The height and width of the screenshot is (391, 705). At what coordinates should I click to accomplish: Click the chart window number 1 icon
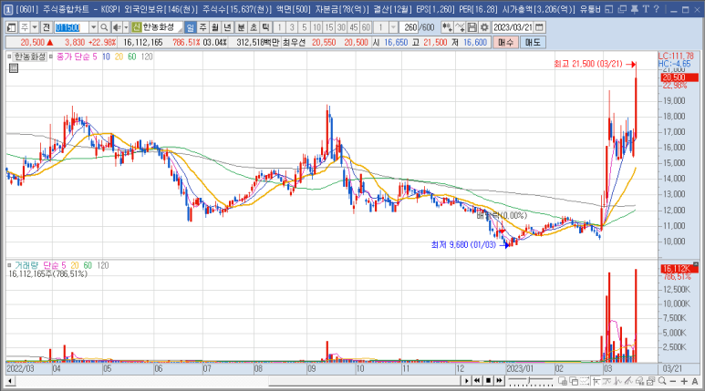[x=8, y=9]
